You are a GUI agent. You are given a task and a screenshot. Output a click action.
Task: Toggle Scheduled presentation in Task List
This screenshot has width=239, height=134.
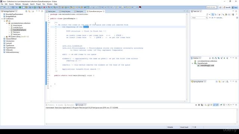[x=215, y=15]
